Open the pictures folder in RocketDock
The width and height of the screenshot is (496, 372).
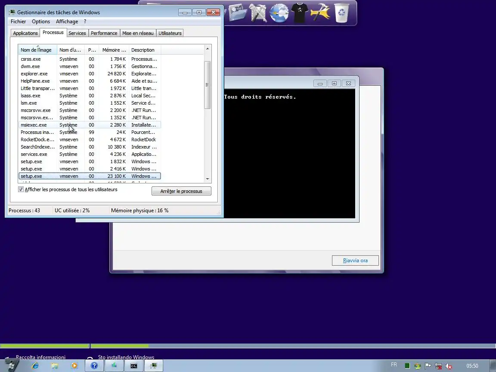[237, 12]
